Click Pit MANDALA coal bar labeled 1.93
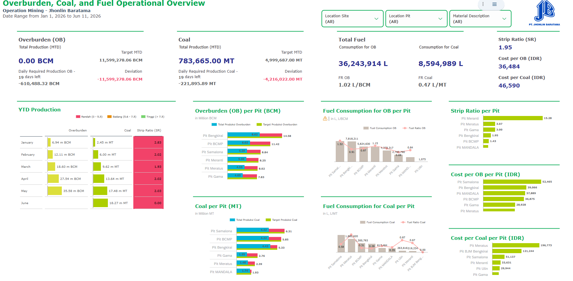This screenshot has width=573, height=281. tap(244, 272)
